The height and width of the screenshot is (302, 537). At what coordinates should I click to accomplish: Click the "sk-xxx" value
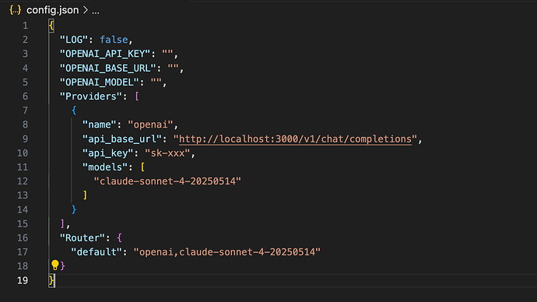167,153
